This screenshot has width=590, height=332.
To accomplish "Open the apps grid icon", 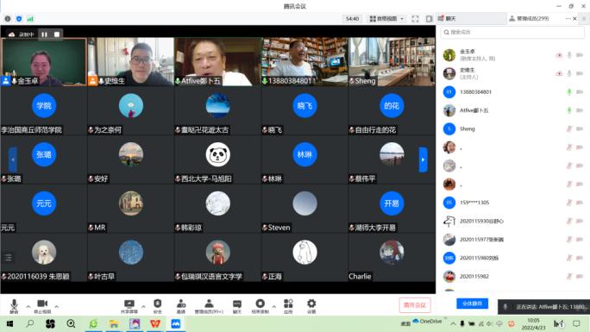I will 288,306.
